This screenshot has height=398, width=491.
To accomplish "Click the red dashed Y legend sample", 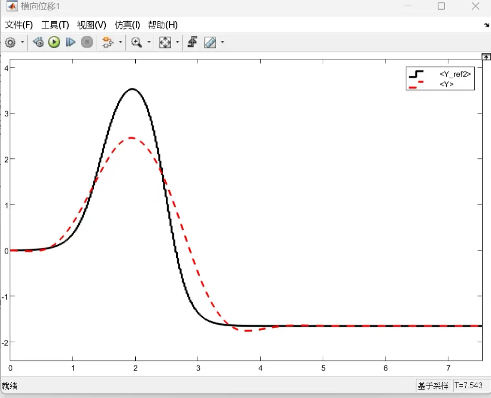I will [416, 85].
